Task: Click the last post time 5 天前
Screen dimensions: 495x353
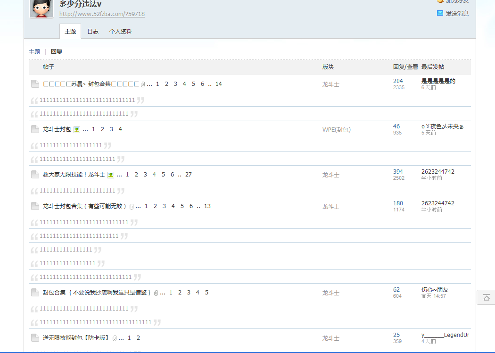Action: tap(429, 133)
